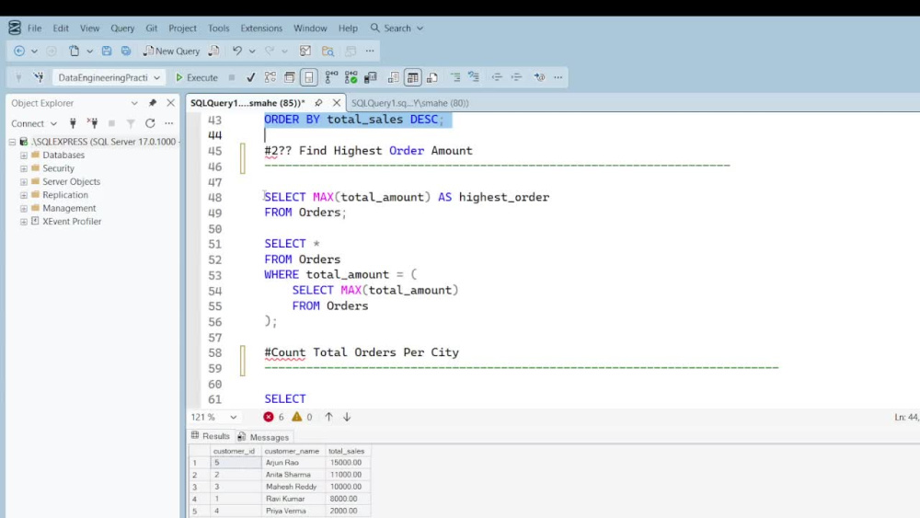Image resolution: width=920 pixels, height=518 pixels.
Task: Toggle the Object Explorer filter icon
Action: [x=131, y=123]
